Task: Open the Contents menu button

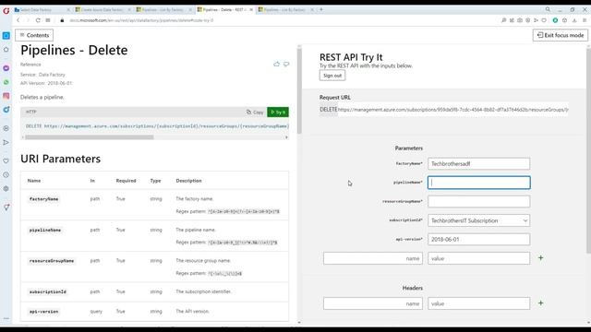Action: pos(34,35)
